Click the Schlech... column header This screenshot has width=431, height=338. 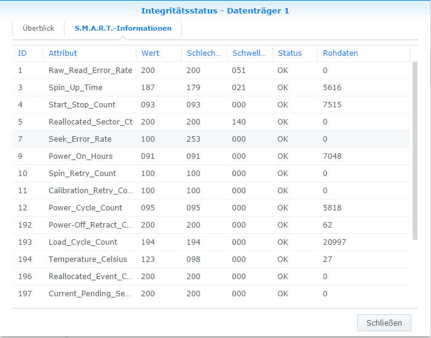(204, 53)
